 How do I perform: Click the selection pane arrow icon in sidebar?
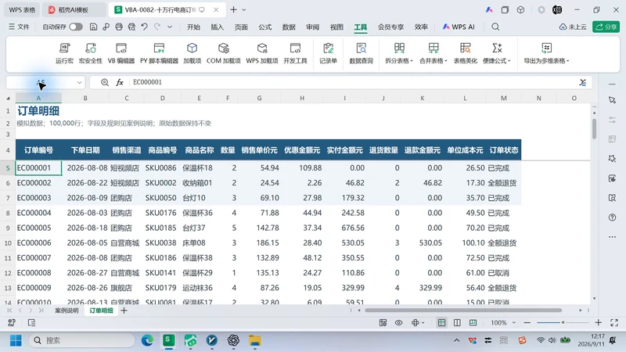[x=613, y=100]
